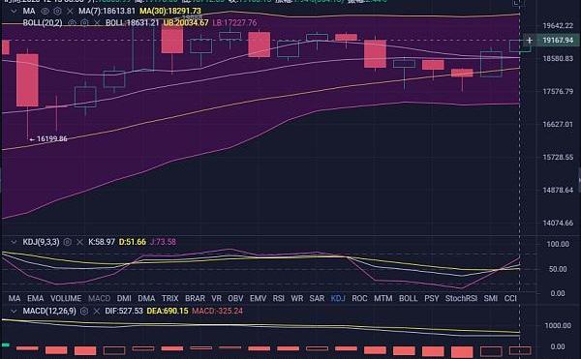581x359 pixels.
Task: Close the KDJ(9,3,3) indicator panel
Action: click(x=79, y=242)
